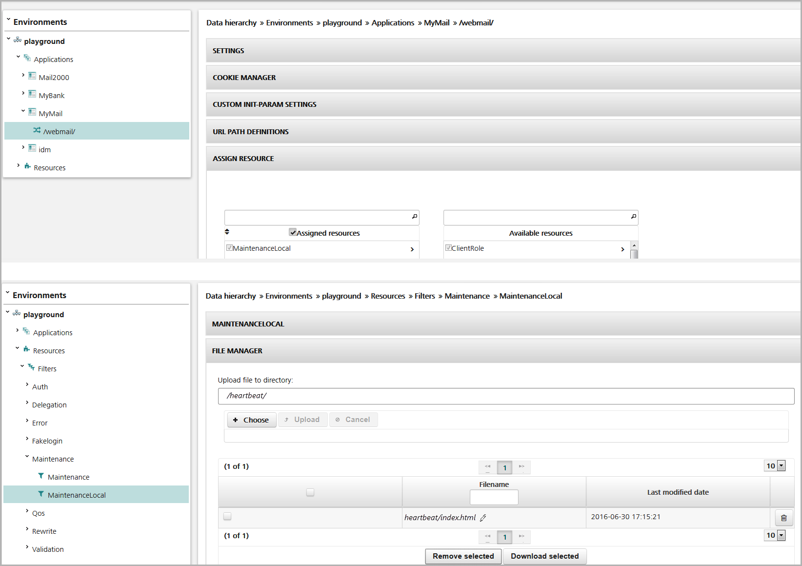
Task: Click the right arrow icon on ClientRole row
Action: pyautogui.click(x=622, y=249)
